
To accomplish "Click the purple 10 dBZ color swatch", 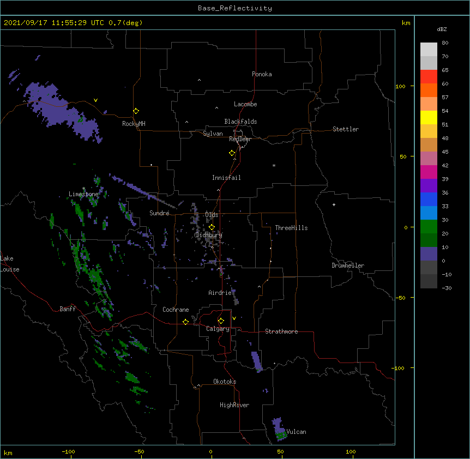I will pyautogui.click(x=429, y=254).
